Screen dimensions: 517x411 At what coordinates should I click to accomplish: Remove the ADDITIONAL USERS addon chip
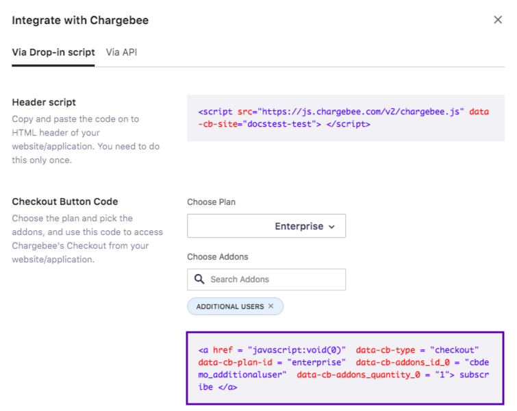[x=271, y=306]
